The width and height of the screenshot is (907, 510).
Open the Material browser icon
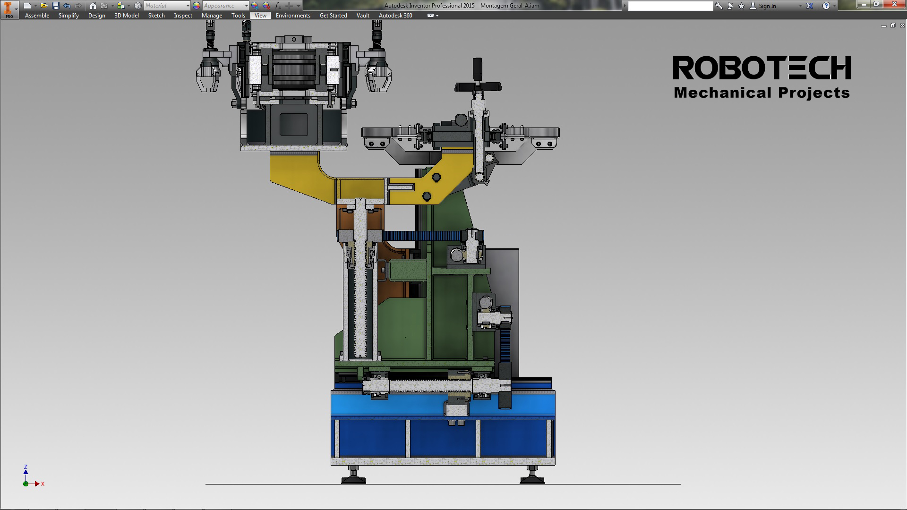[137, 6]
